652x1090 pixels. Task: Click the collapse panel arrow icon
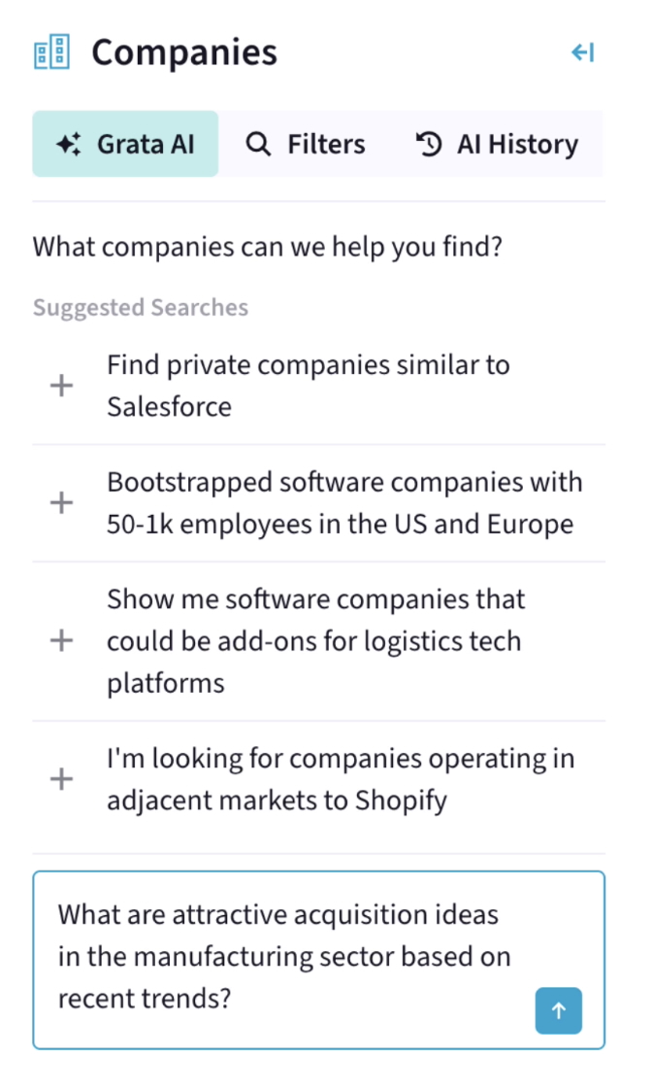click(582, 52)
